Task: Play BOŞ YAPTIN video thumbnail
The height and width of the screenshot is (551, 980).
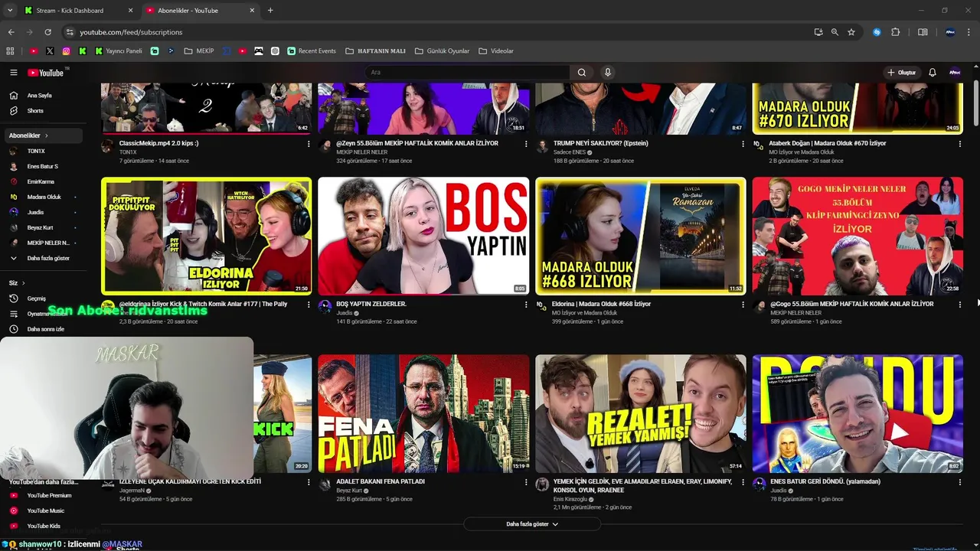Action: (423, 236)
